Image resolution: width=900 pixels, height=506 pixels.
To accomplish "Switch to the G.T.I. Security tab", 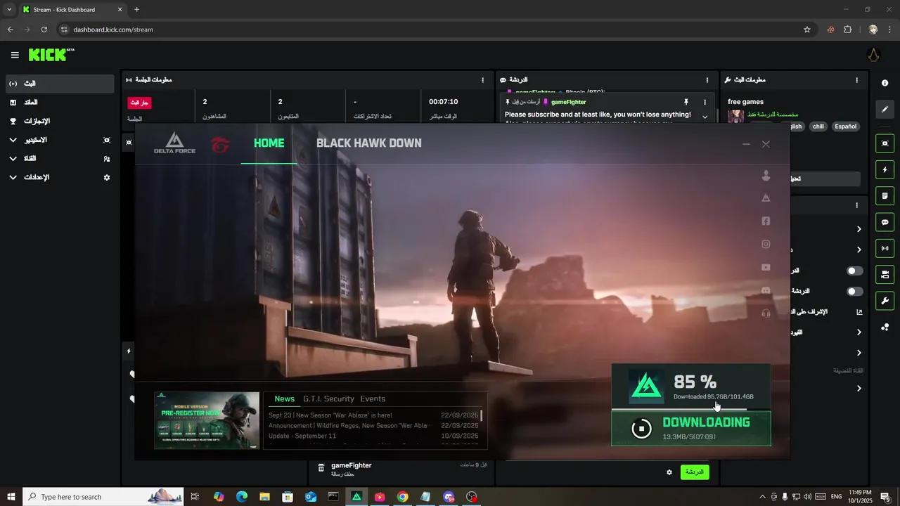I will tap(328, 399).
